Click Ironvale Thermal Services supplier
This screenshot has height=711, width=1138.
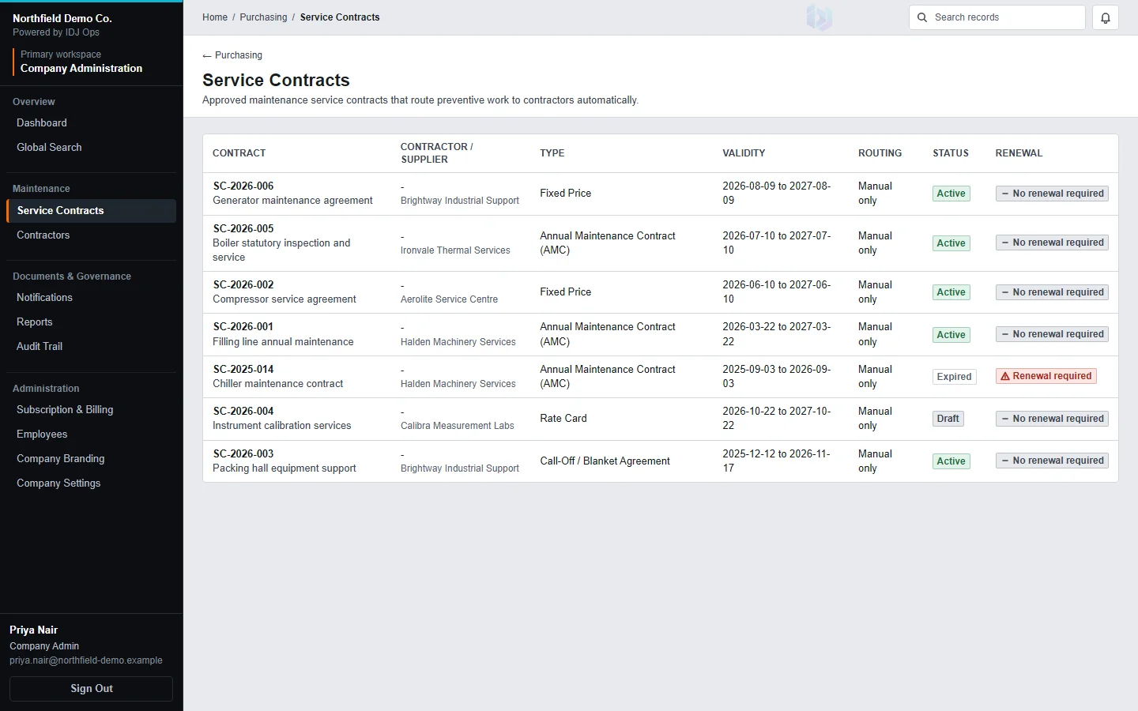point(455,250)
